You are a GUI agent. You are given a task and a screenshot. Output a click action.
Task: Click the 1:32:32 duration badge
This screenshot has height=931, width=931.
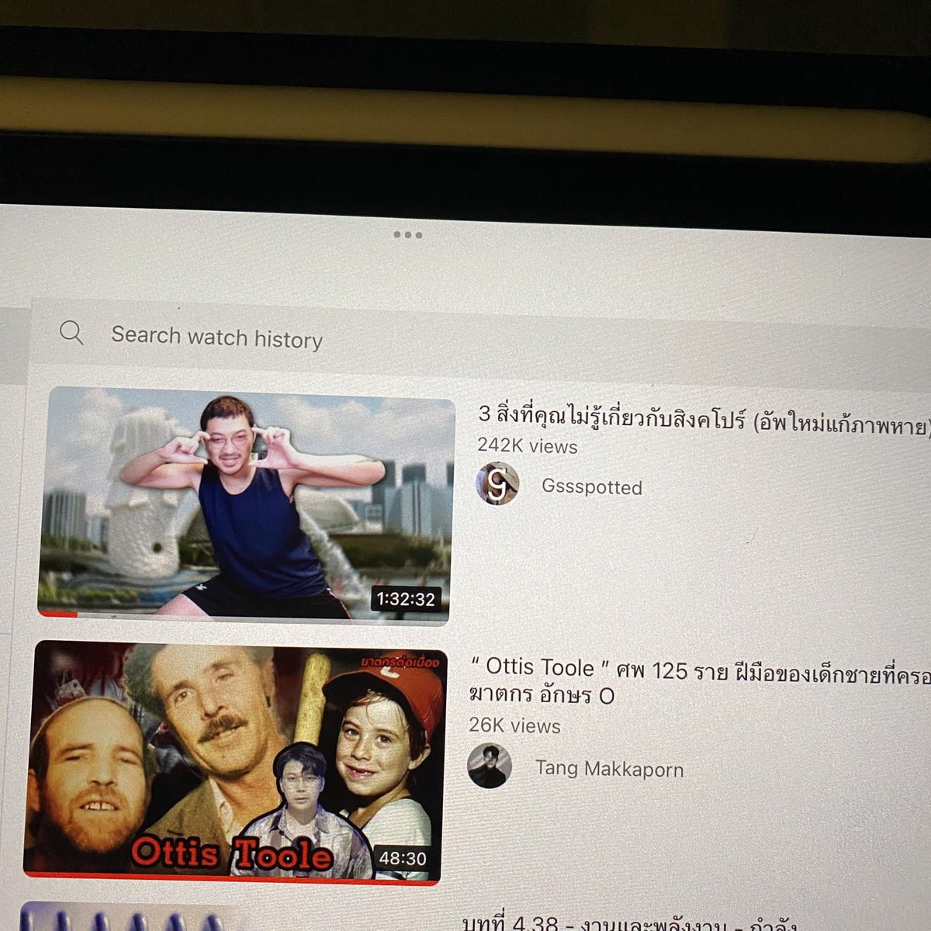click(x=406, y=599)
